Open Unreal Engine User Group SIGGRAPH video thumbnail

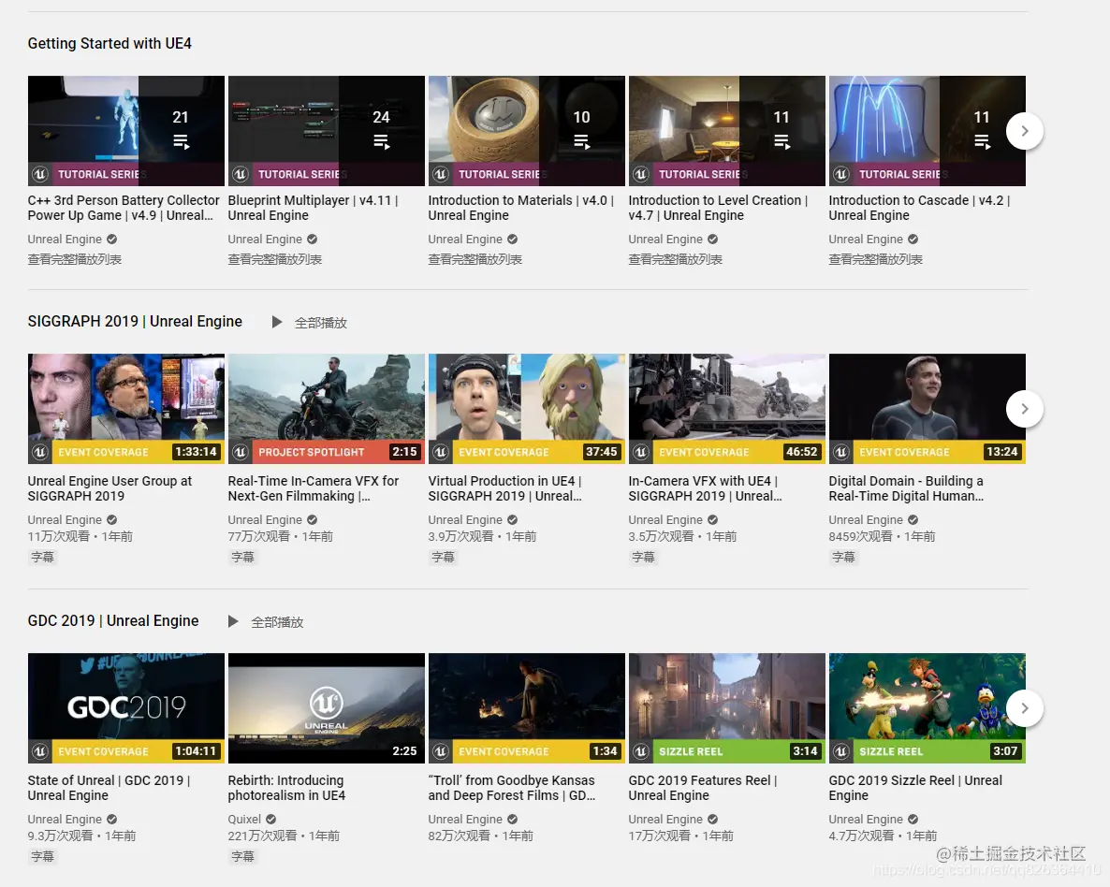pos(126,409)
